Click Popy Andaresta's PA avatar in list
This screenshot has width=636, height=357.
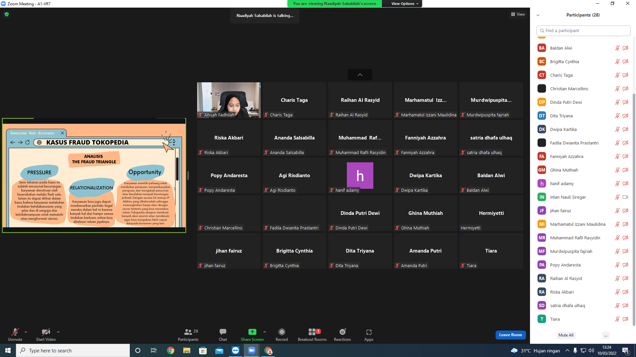[x=542, y=265]
